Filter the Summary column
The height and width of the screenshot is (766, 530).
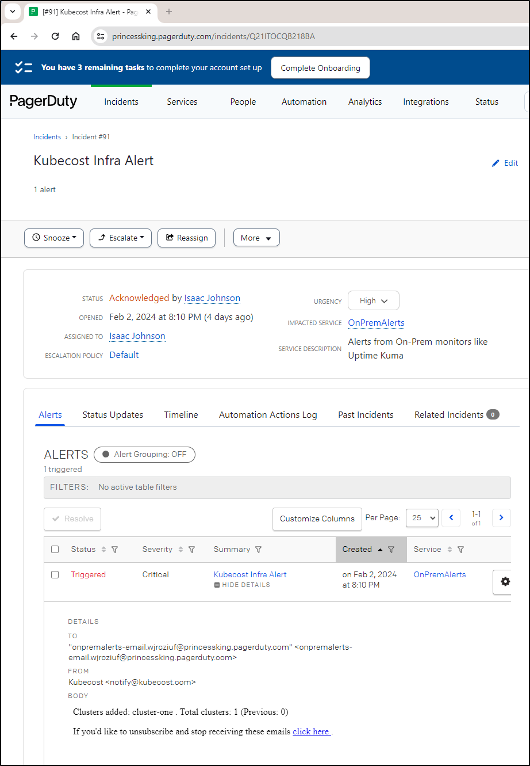(259, 550)
